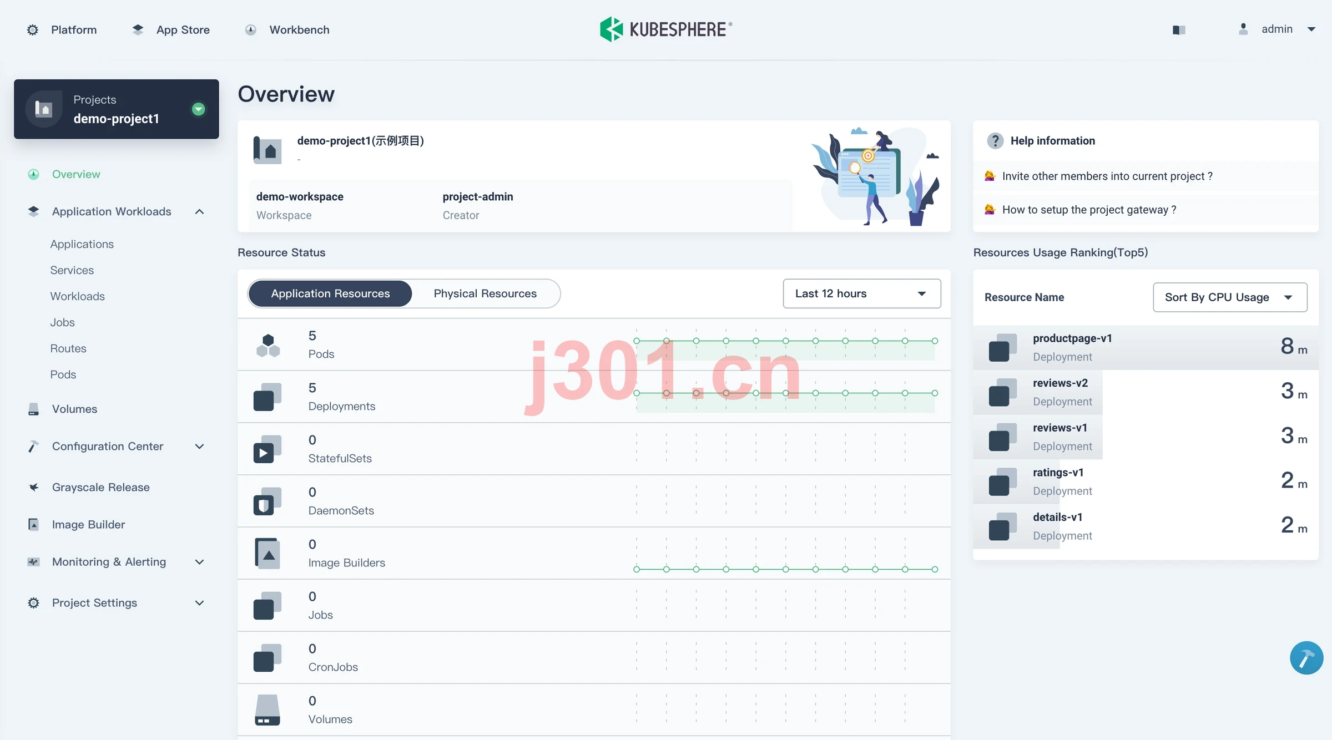Switch to Physical Resources view

[485, 293]
